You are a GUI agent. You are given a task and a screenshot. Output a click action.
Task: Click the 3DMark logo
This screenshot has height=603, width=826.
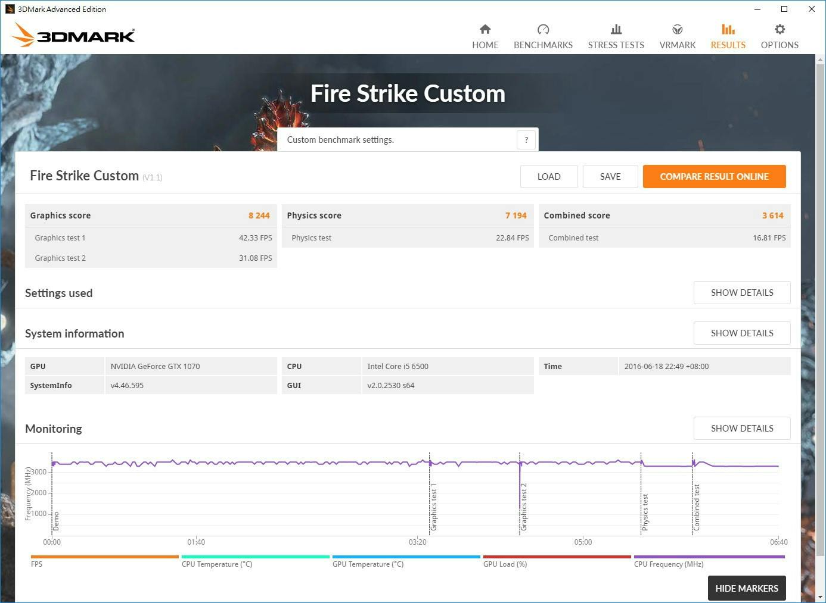[74, 35]
